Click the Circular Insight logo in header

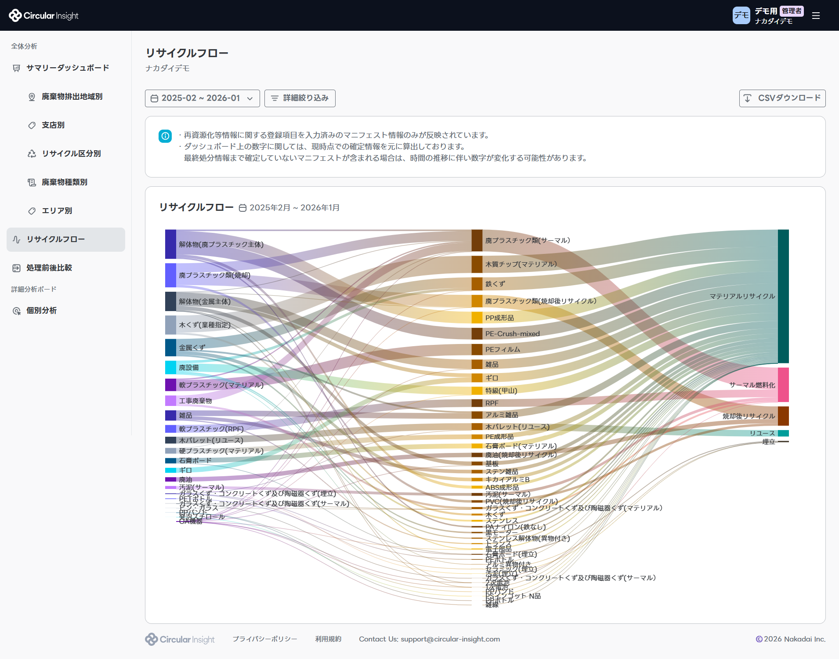click(43, 15)
